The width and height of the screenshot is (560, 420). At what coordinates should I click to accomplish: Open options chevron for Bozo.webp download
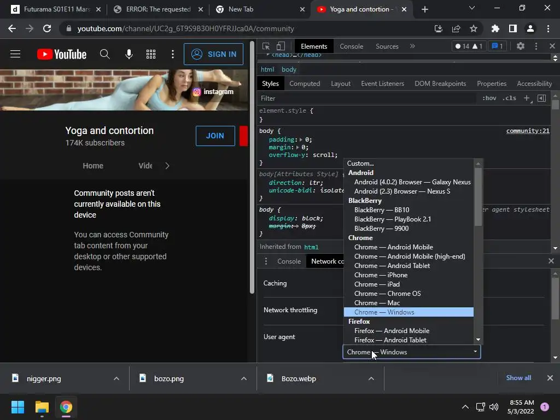tap(371, 378)
